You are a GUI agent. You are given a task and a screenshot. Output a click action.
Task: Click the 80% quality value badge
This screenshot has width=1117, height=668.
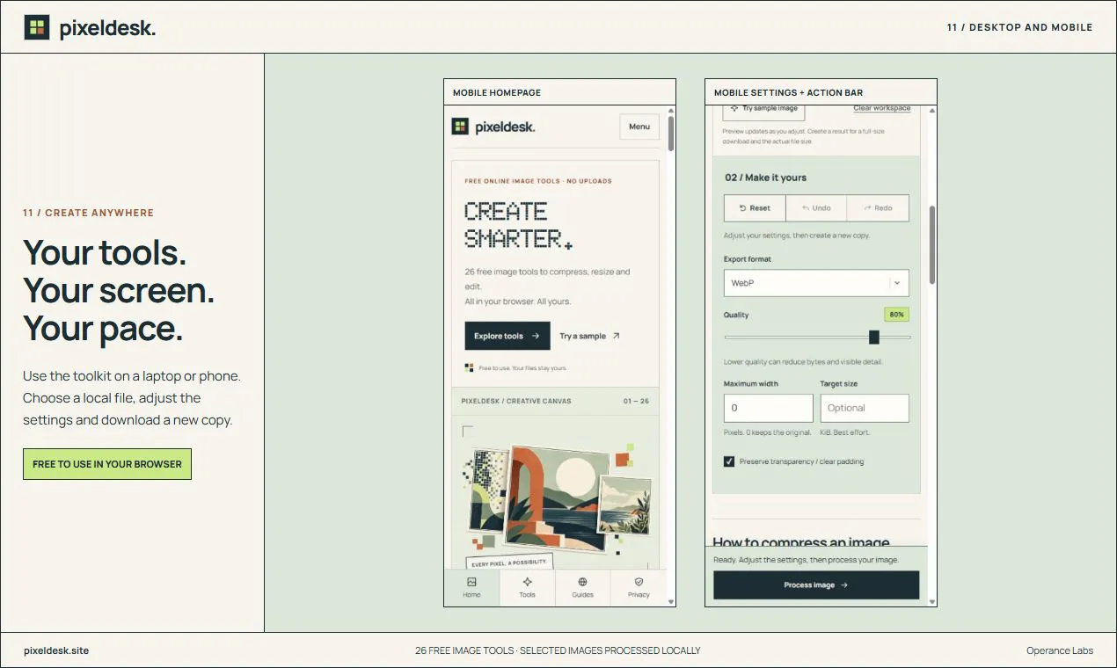[x=896, y=314]
